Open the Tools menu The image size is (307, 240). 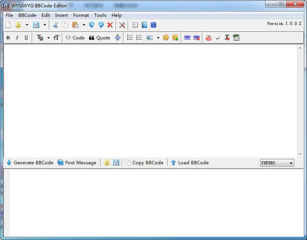click(x=100, y=15)
